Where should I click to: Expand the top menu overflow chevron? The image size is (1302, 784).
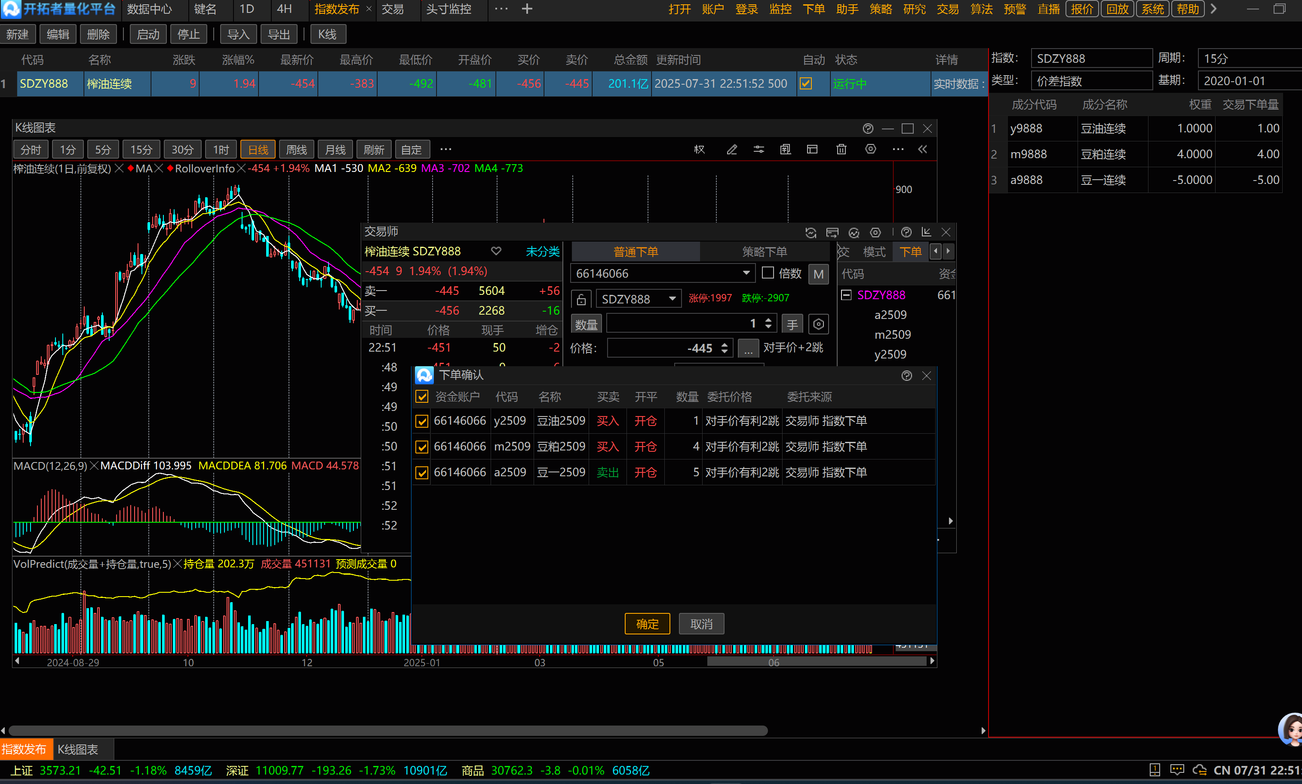(1214, 9)
